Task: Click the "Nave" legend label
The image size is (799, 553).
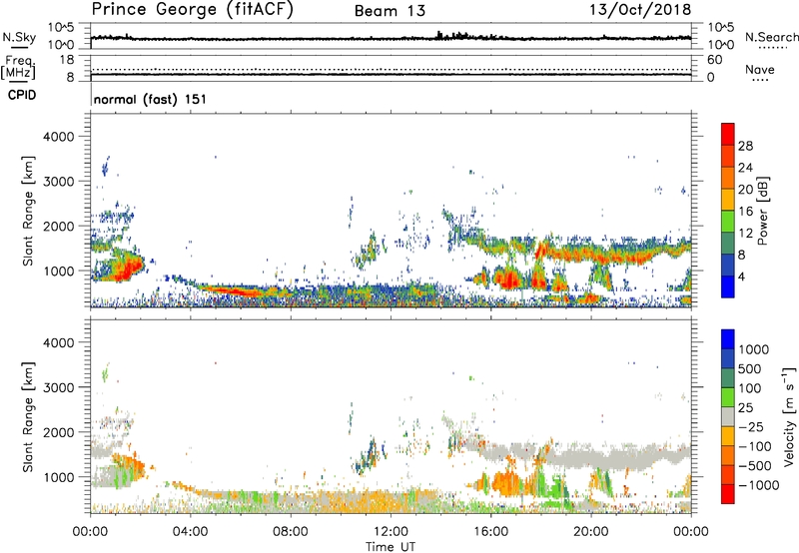Action: click(760, 70)
